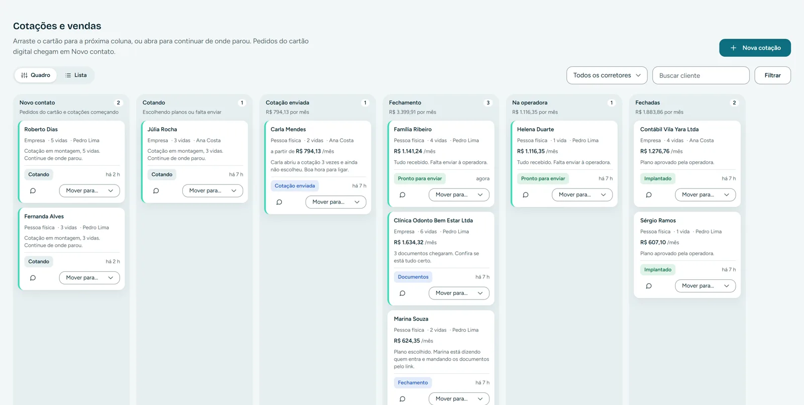This screenshot has width=804, height=405.
Task: Focus the Buscar cliente search field
Action: (701, 75)
